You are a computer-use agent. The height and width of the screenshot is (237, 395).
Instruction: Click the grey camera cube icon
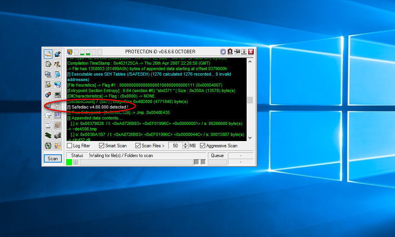click(x=58, y=136)
